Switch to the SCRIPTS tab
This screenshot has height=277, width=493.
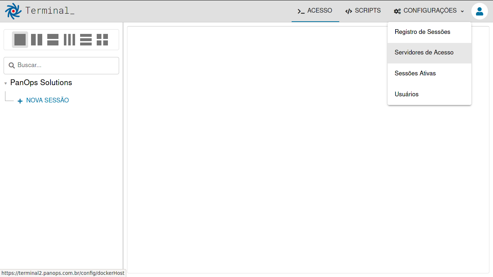(x=363, y=11)
